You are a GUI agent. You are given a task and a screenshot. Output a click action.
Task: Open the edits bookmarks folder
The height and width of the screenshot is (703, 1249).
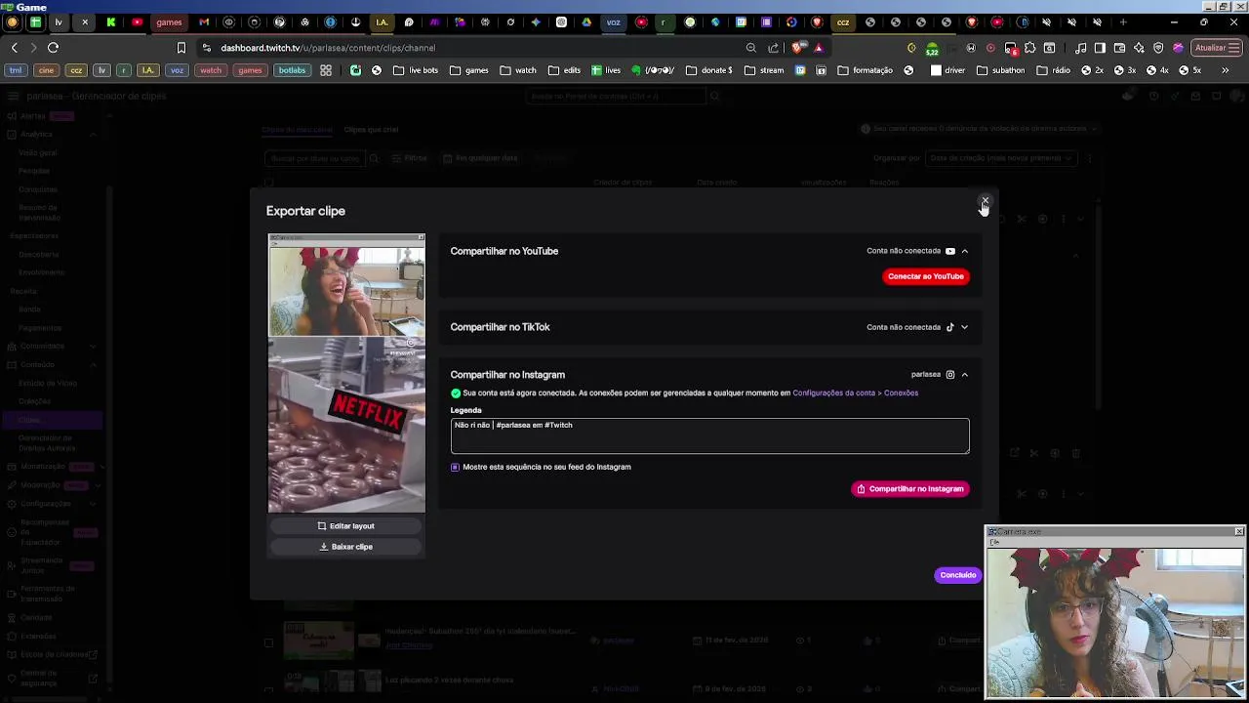pos(565,70)
